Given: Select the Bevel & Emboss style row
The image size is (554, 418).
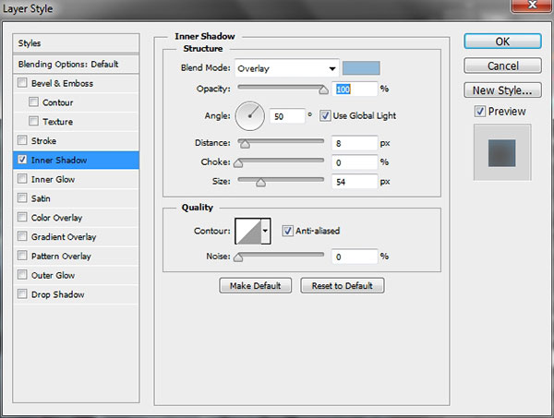Looking at the screenshot, I should pos(76,83).
